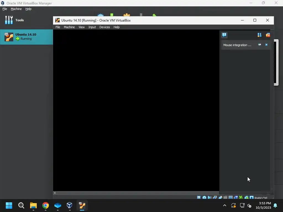Open the notifications bell icon
283x212 pixels.
[276, 205]
